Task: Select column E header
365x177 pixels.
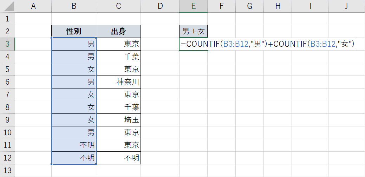Action: click(193, 6)
